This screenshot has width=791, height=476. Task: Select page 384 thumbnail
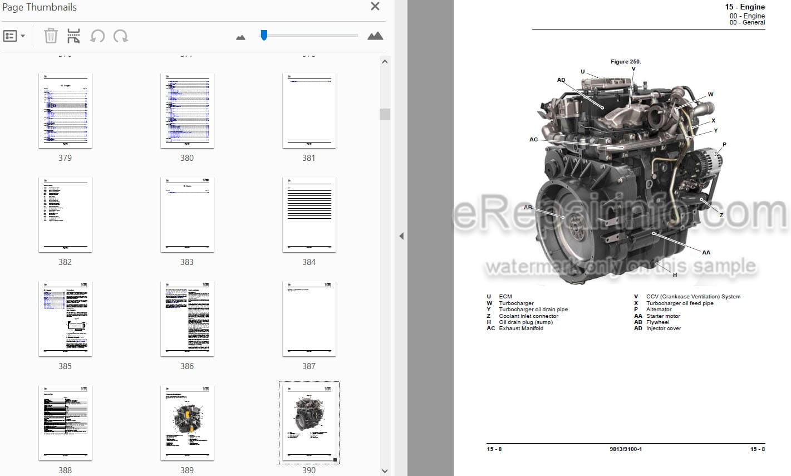(309, 215)
